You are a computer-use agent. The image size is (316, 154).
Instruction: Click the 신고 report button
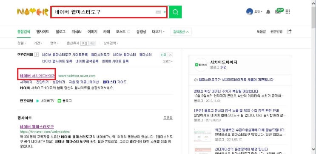click(x=163, y=55)
